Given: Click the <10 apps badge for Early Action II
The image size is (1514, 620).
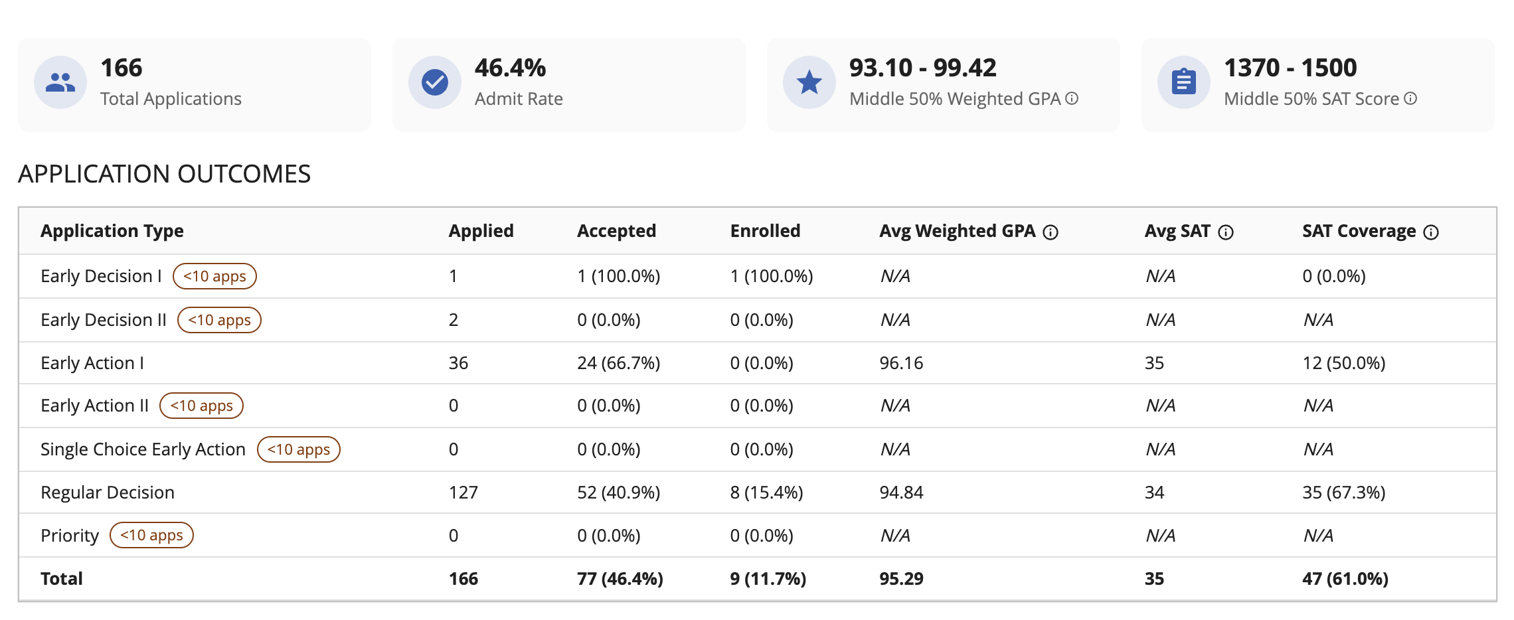Looking at the screenshot, I should [201, 406].
